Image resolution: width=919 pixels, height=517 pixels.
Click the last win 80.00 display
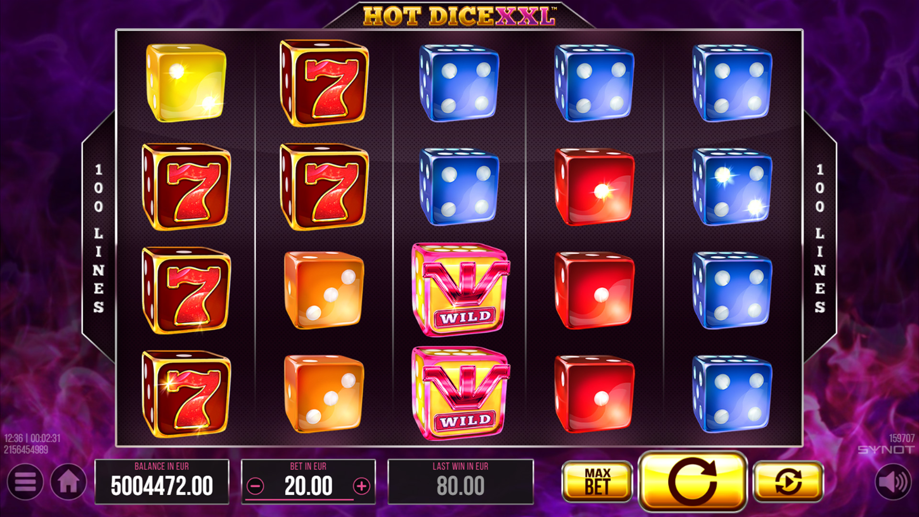460,482
